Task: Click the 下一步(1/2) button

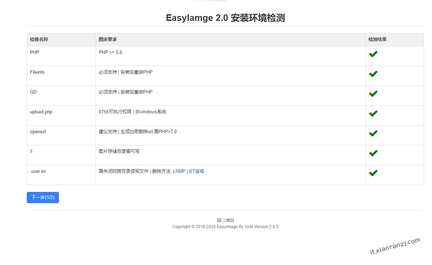Action: [x=43, y=198]
